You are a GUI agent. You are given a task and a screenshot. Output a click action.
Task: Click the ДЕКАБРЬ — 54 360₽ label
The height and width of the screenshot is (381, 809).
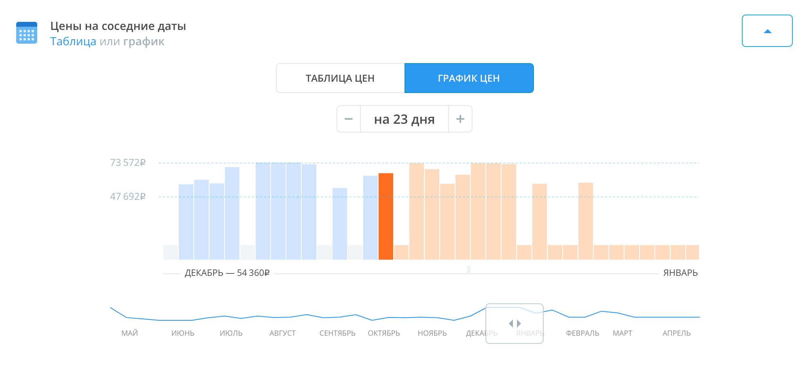click(227, 273)
